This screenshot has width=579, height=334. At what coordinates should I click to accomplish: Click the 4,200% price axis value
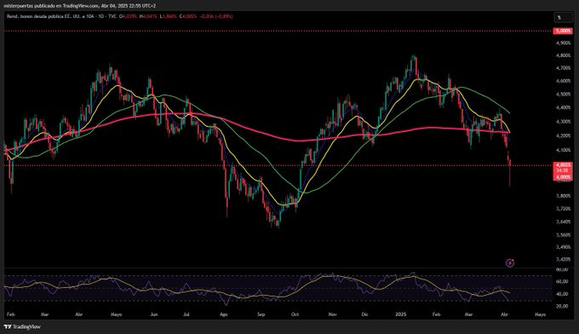(563, 135)
